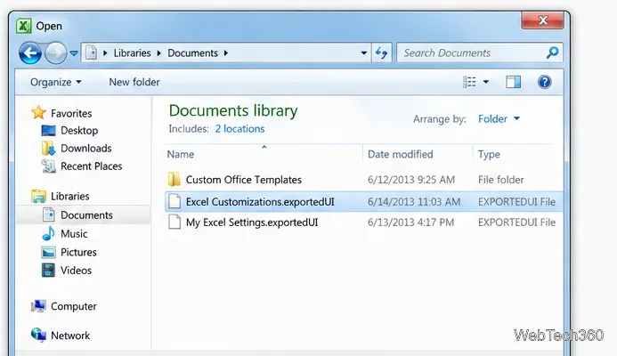Open the view options dropdown arrow

(486, 82)
